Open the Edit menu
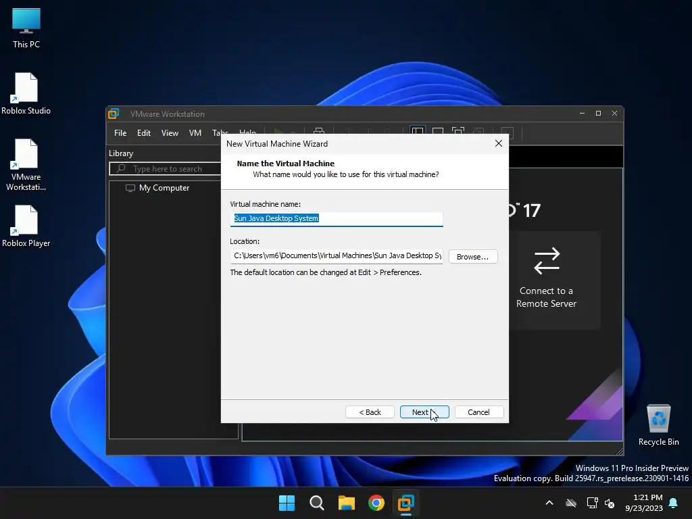The image size is (692, 519). pyautogui.click(x=144, y=133)
